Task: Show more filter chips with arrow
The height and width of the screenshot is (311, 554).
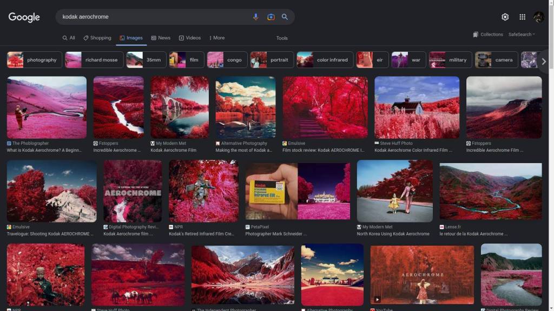Action: coord(544,62)
